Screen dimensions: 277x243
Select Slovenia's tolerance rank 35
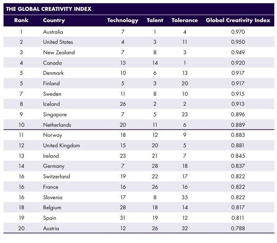coord(185,197)
